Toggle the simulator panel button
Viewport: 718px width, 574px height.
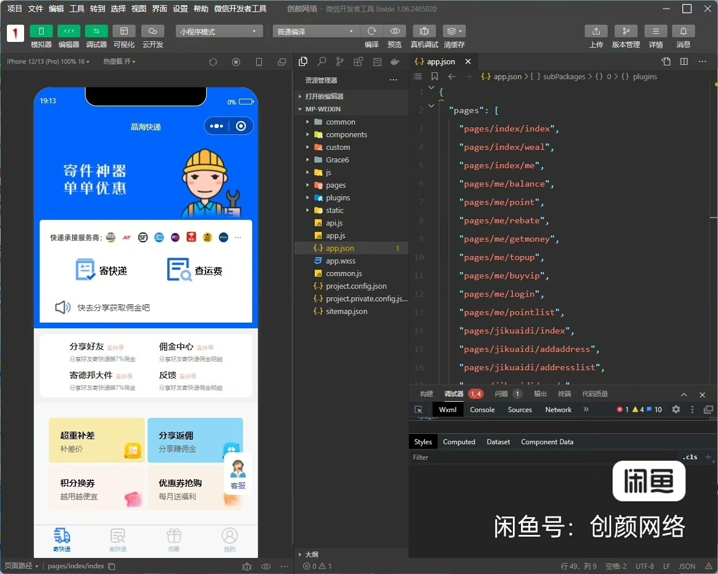41,31
